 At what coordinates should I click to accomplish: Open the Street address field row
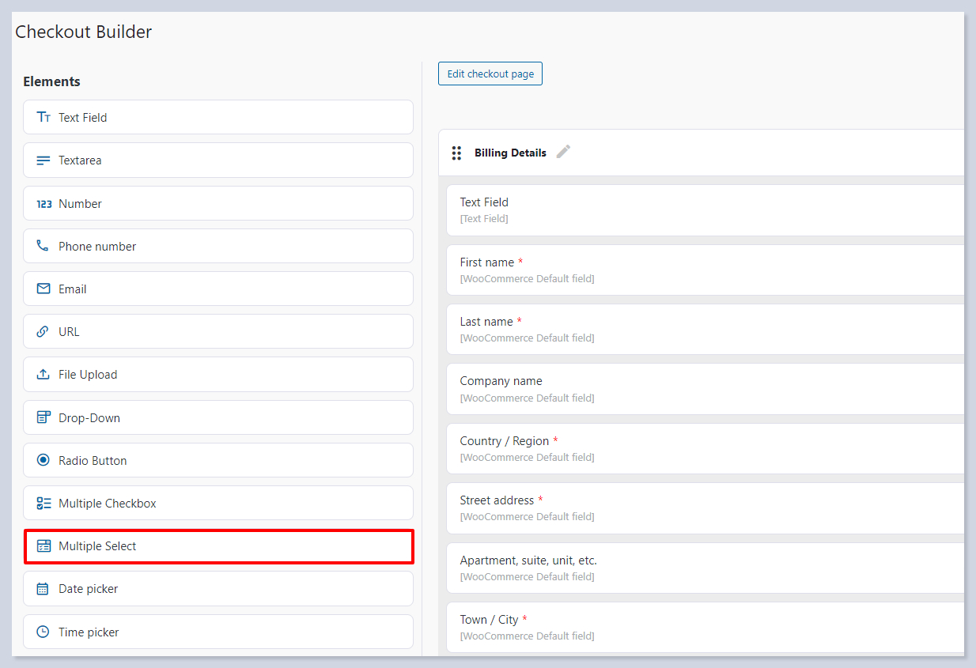coord(704,508)
